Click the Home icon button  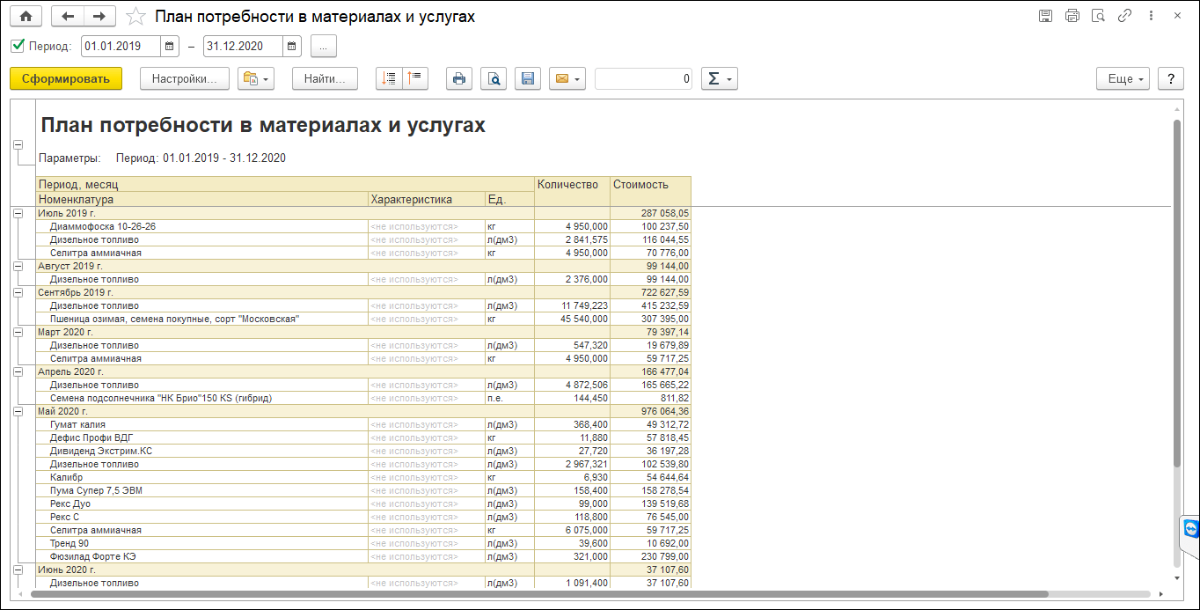coord(26,16)
